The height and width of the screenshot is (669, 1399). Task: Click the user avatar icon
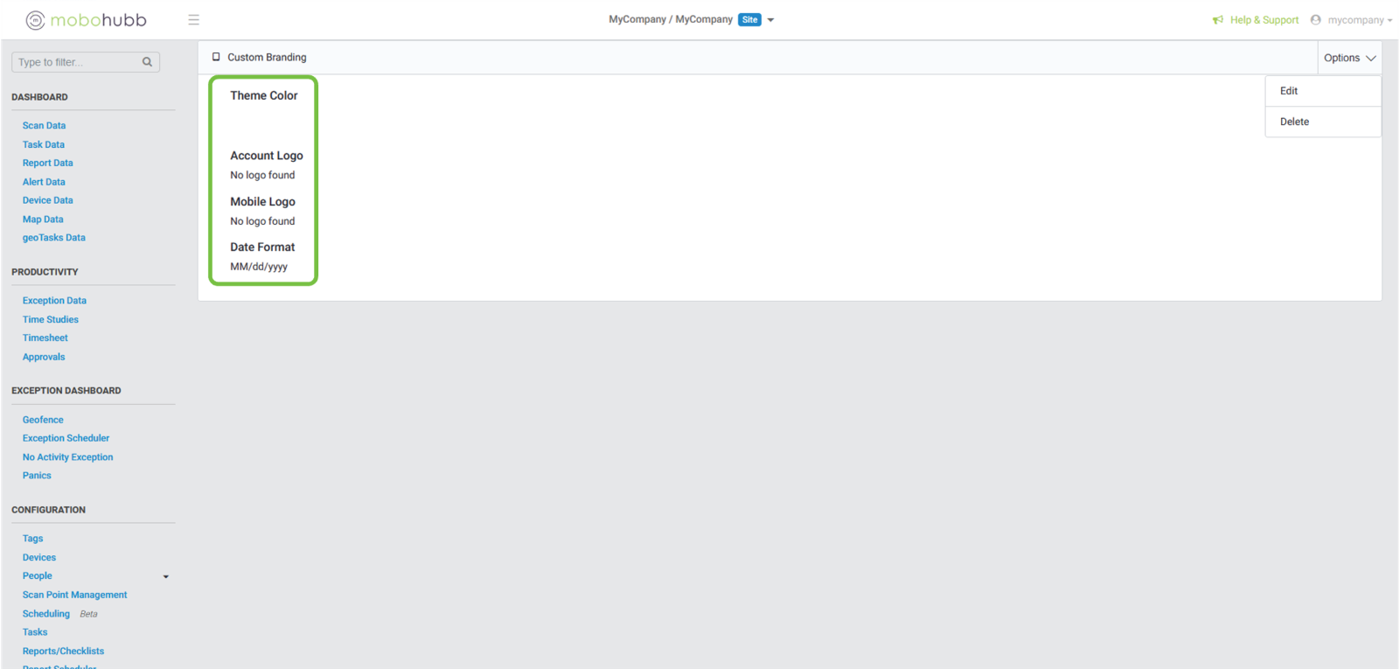(1315, 20)
